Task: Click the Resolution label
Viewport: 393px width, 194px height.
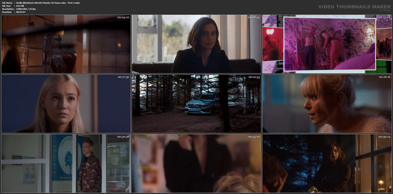Action: pos(7,9)
